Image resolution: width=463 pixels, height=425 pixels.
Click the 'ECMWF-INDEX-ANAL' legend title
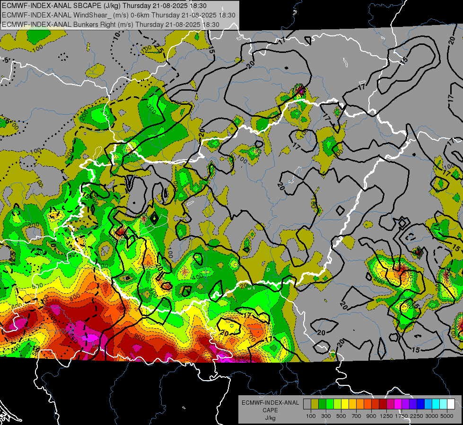pyautogui.click(x=270, y=403)
